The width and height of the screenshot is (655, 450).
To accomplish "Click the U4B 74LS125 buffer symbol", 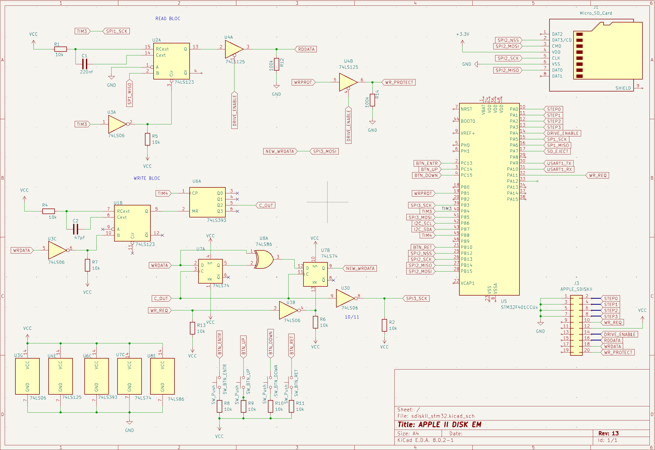I will [x=348, y=82].
